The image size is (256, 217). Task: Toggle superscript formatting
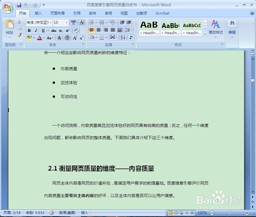coord(68,30)
